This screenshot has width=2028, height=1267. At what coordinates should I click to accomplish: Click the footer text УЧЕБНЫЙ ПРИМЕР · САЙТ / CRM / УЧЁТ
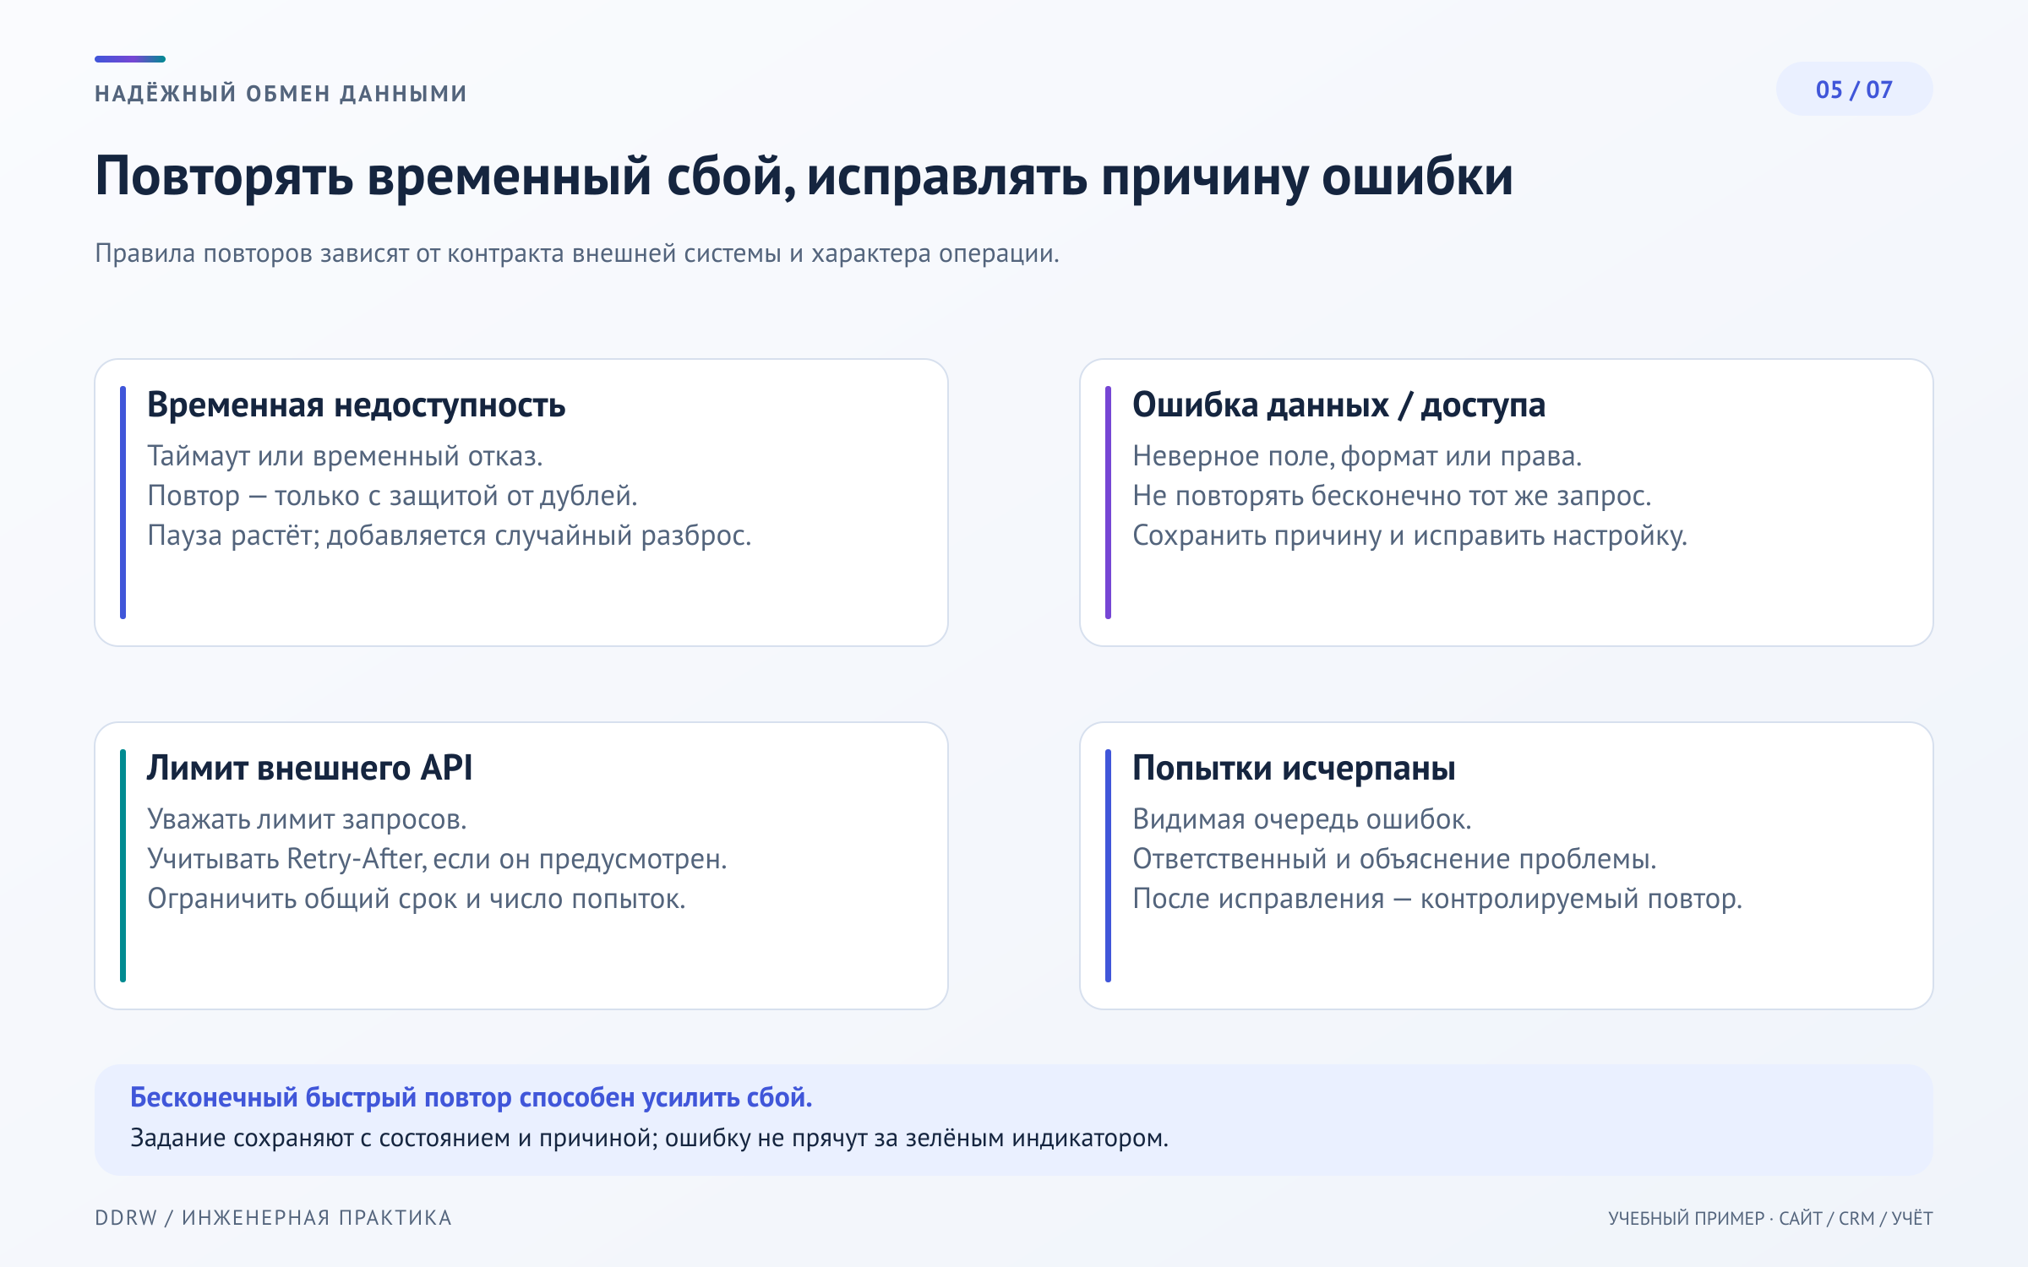click(x=1770, y=1218)
